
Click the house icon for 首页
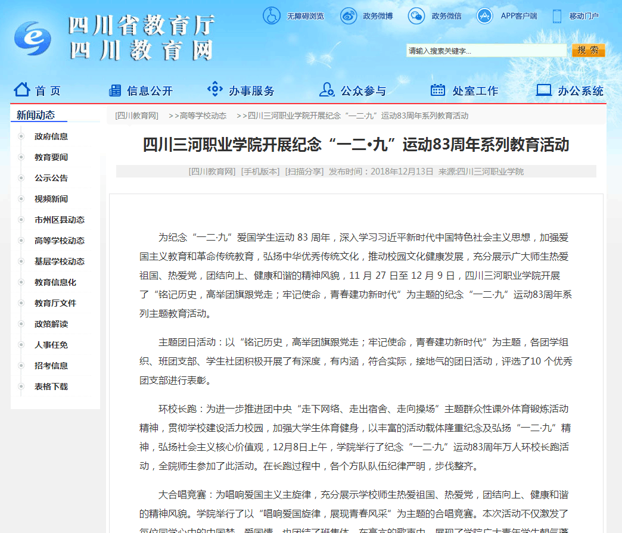coord(22,90)
